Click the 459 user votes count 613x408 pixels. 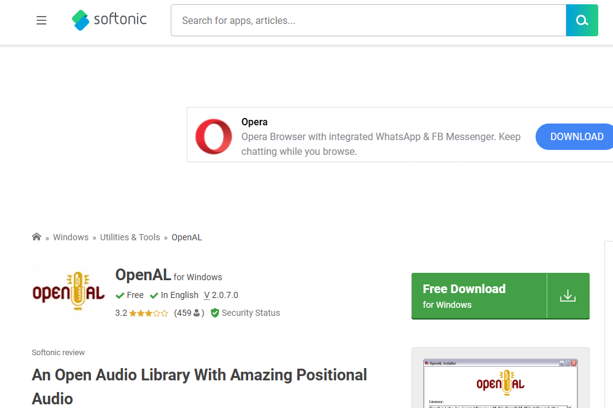click(189, 313)
